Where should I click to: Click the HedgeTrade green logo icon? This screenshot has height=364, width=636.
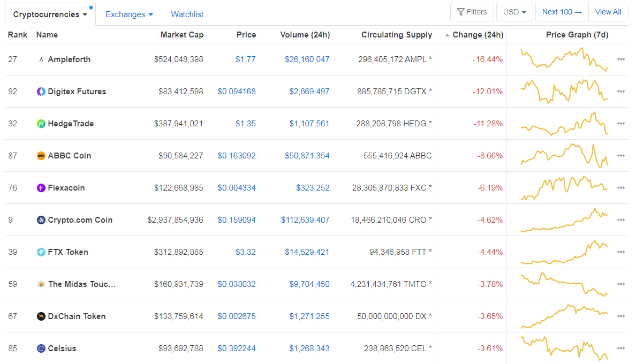41,124
